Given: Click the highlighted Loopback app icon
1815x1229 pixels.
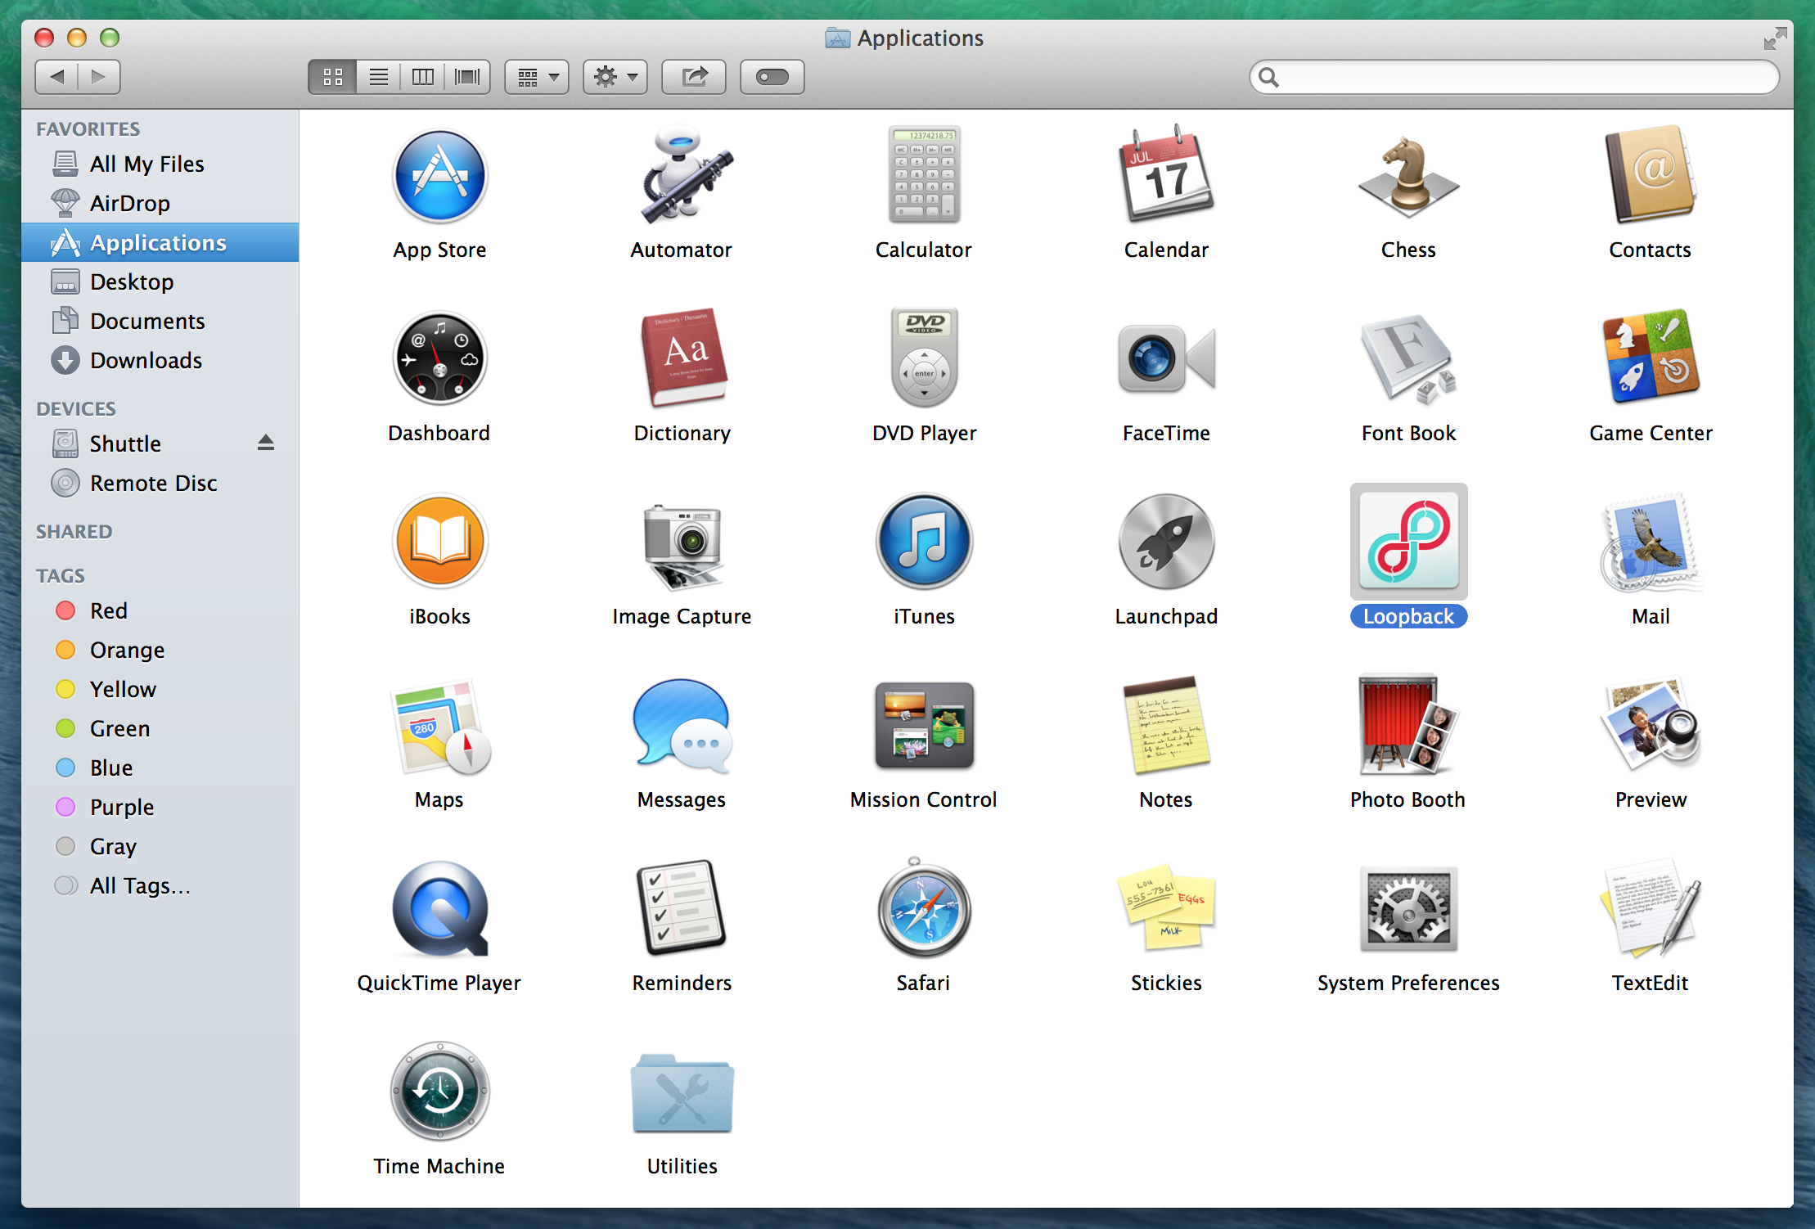Looking at the screenshot, I should point(1408,541).
